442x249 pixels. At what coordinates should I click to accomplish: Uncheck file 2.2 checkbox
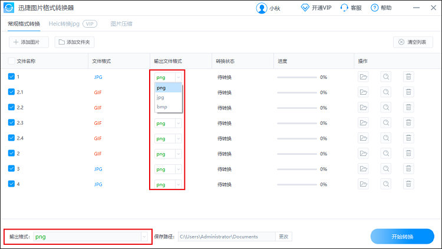11,107
